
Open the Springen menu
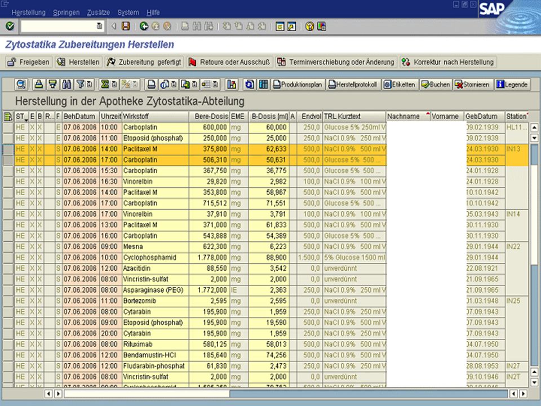(66, 12)
